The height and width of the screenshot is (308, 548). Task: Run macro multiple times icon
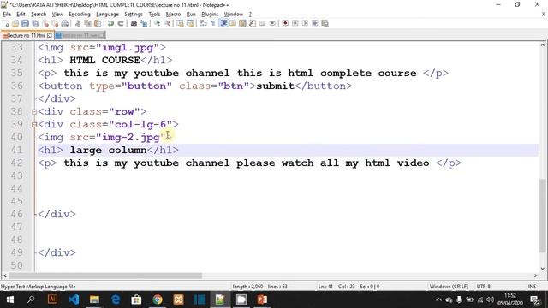pos(315,23)
